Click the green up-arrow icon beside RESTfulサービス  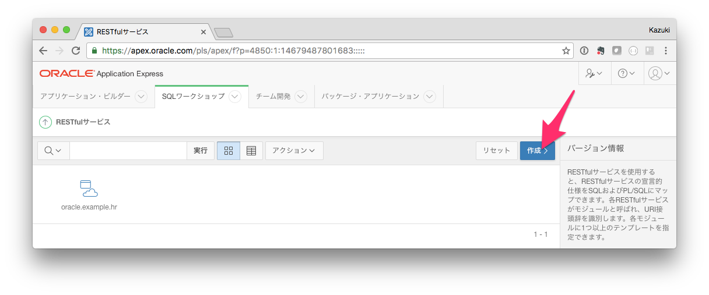click(45, 122)
